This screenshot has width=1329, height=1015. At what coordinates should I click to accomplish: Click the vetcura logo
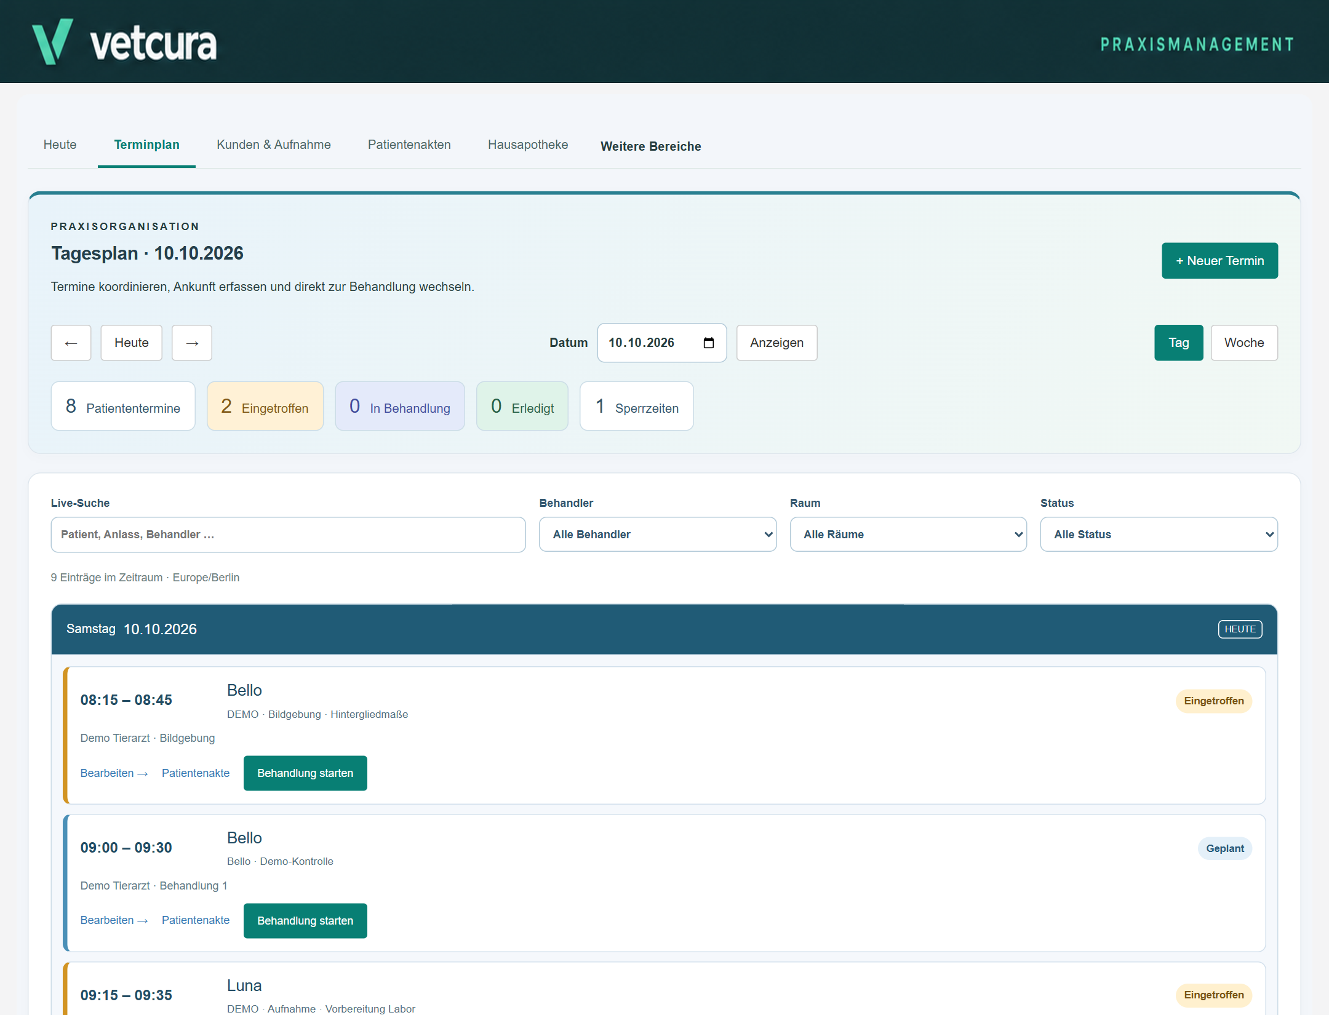[x=124, y=42]
